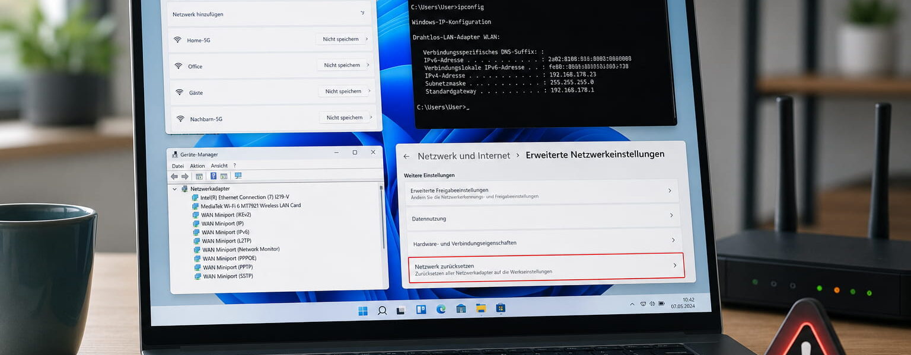Select Intel(R) Ethernet Connection (7) I219-V
This screenshot has width=911, height=355.
pyautogui.click(x=244, y=197)
